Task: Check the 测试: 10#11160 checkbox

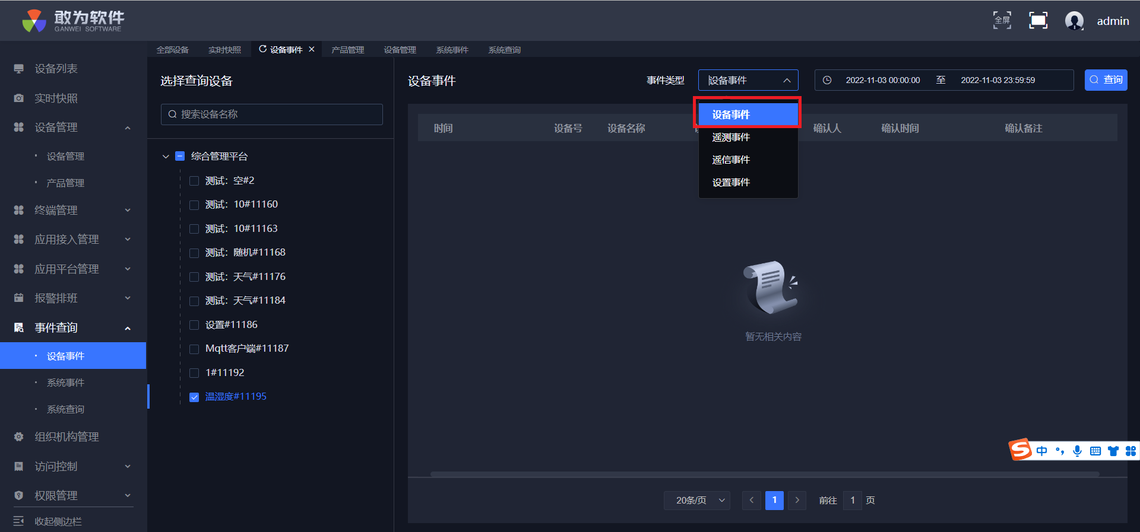Action: pyautogui.click(x=194, y=205)
